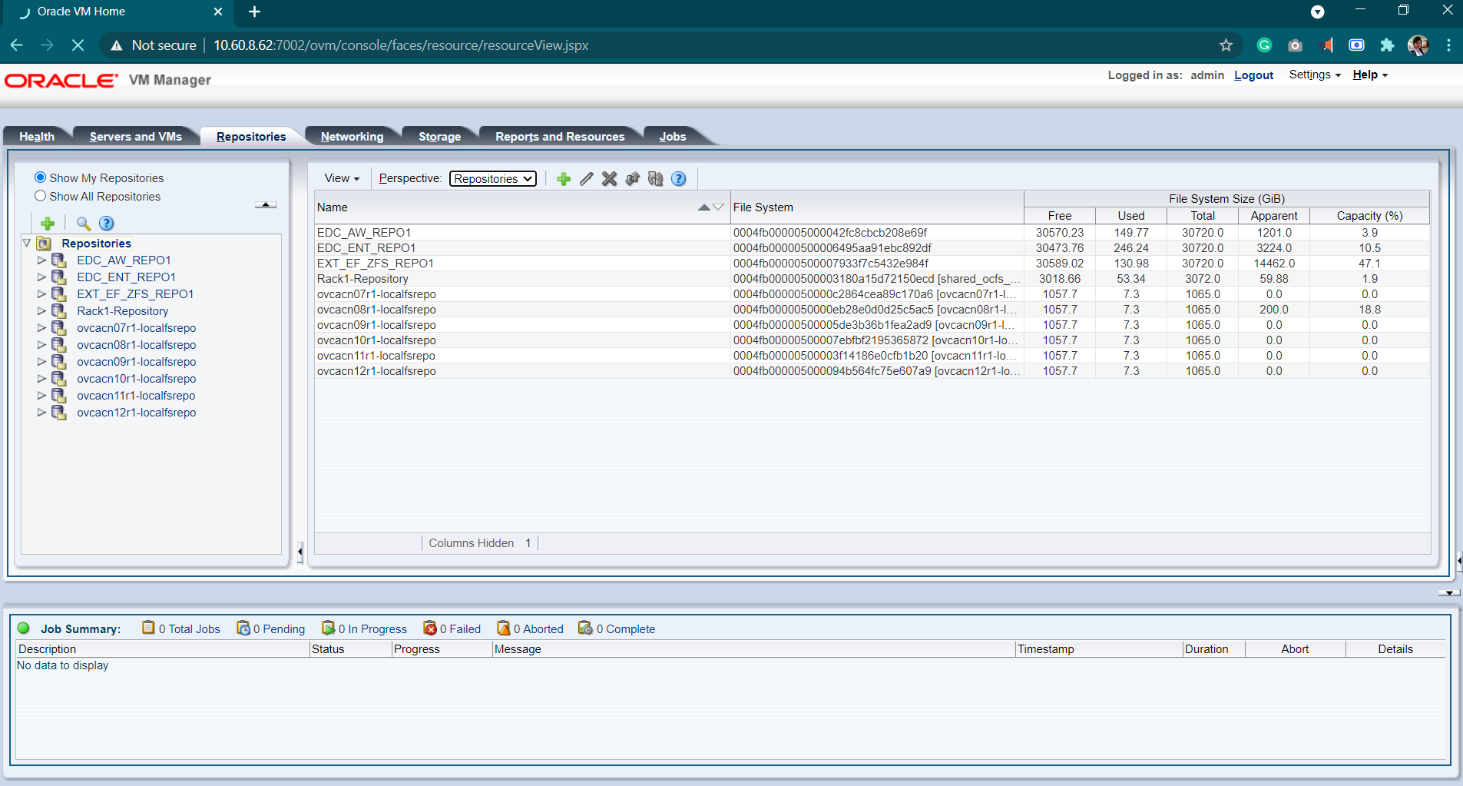Switch to the Health tab
Screen dimensions: 1463x786
pyautogui.click(x=37, y=136)
